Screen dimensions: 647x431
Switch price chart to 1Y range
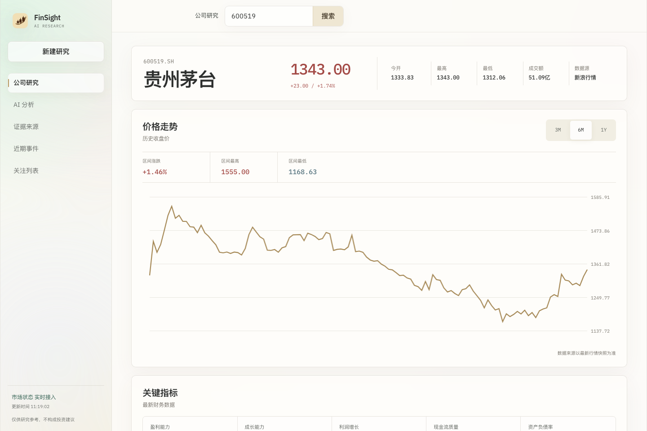[x=604, y=130]
